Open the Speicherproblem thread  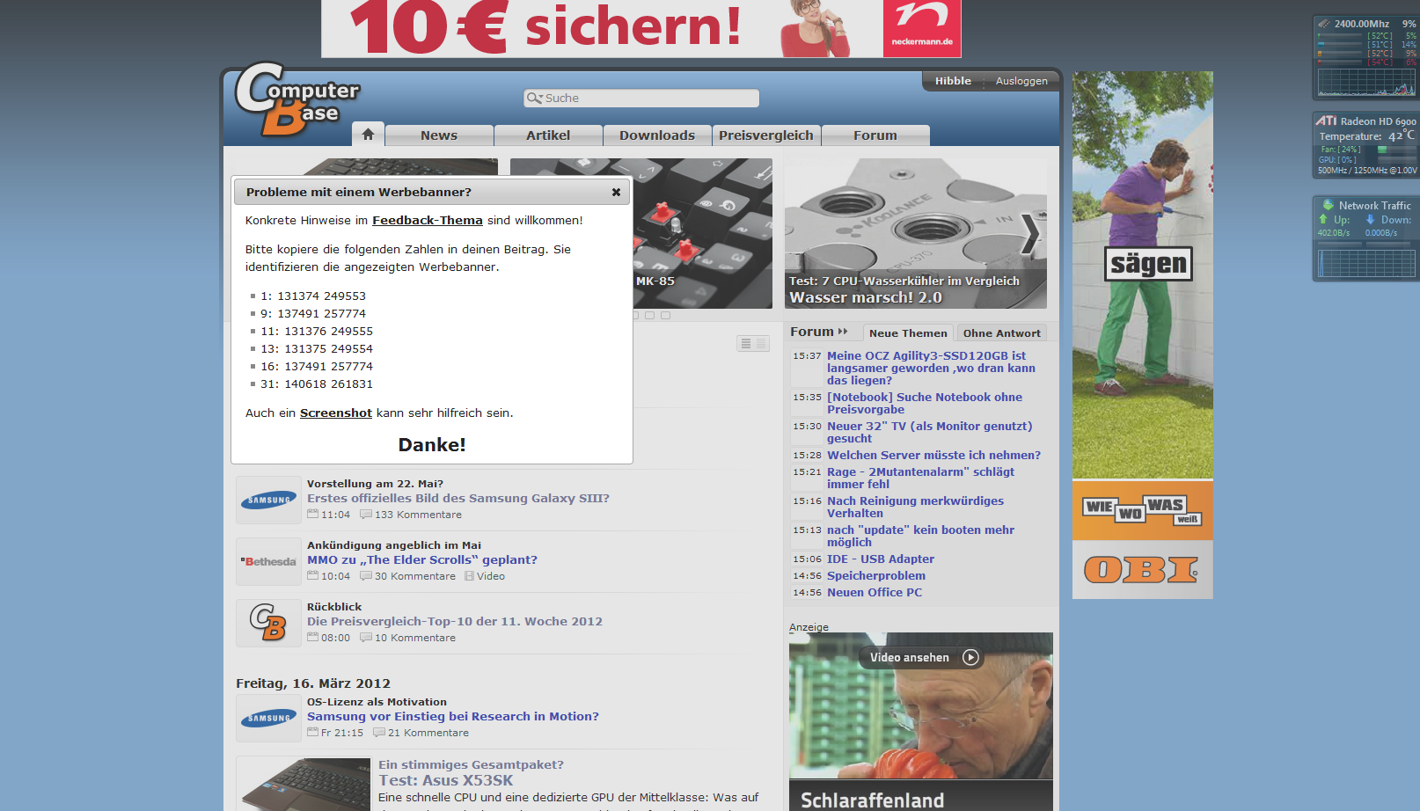click(876, 576)
